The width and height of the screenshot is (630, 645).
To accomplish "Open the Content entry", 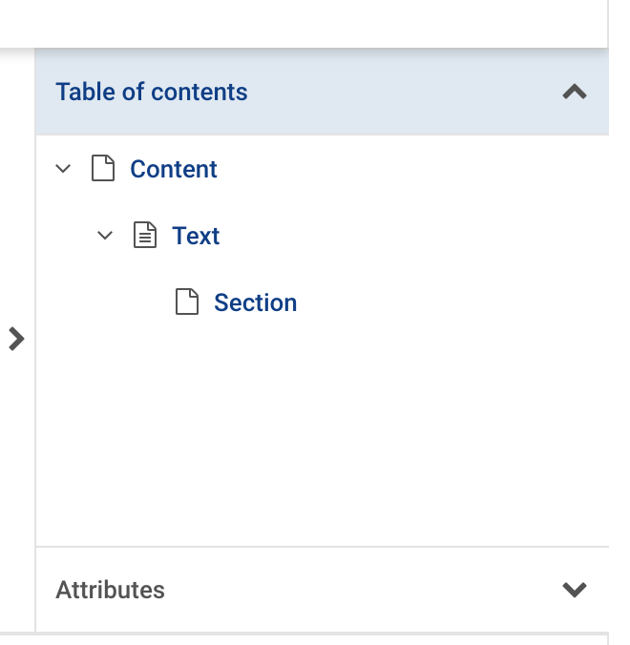I will point(174,169).
